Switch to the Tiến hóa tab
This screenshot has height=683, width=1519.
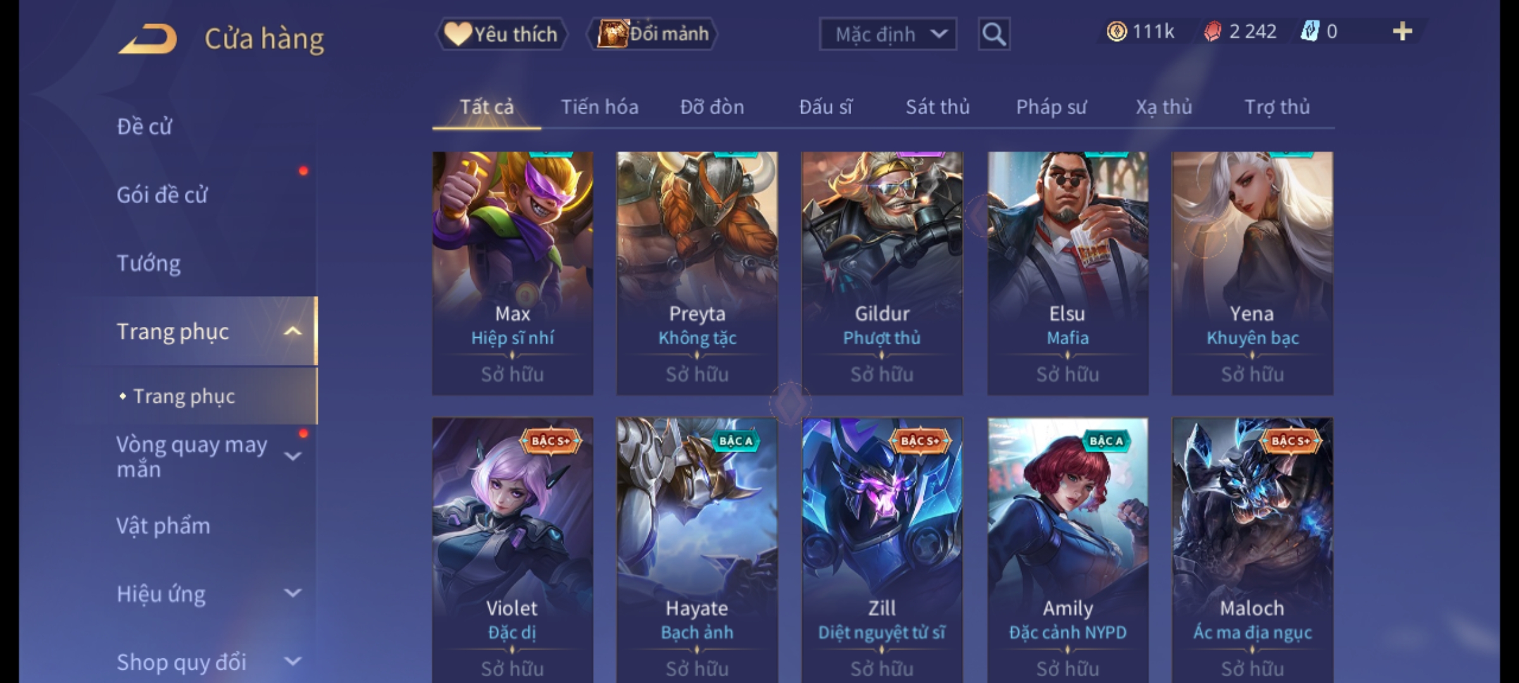tap(599, 107)
